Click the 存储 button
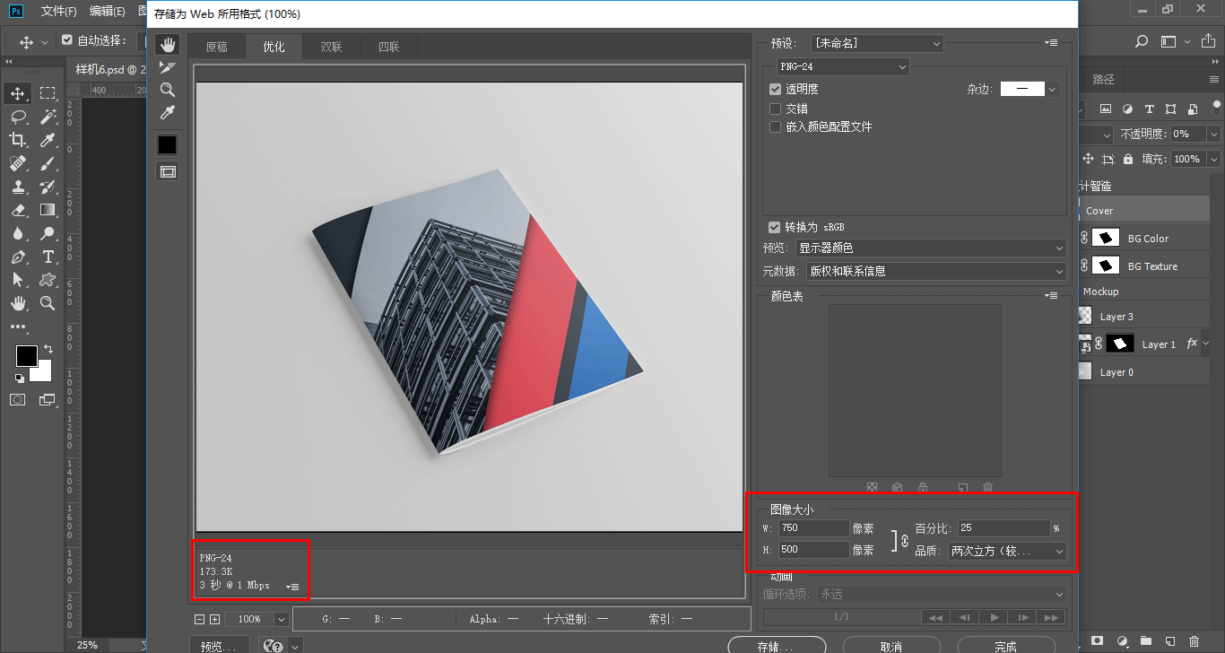 pyautogui.click(x=776, y=646)
